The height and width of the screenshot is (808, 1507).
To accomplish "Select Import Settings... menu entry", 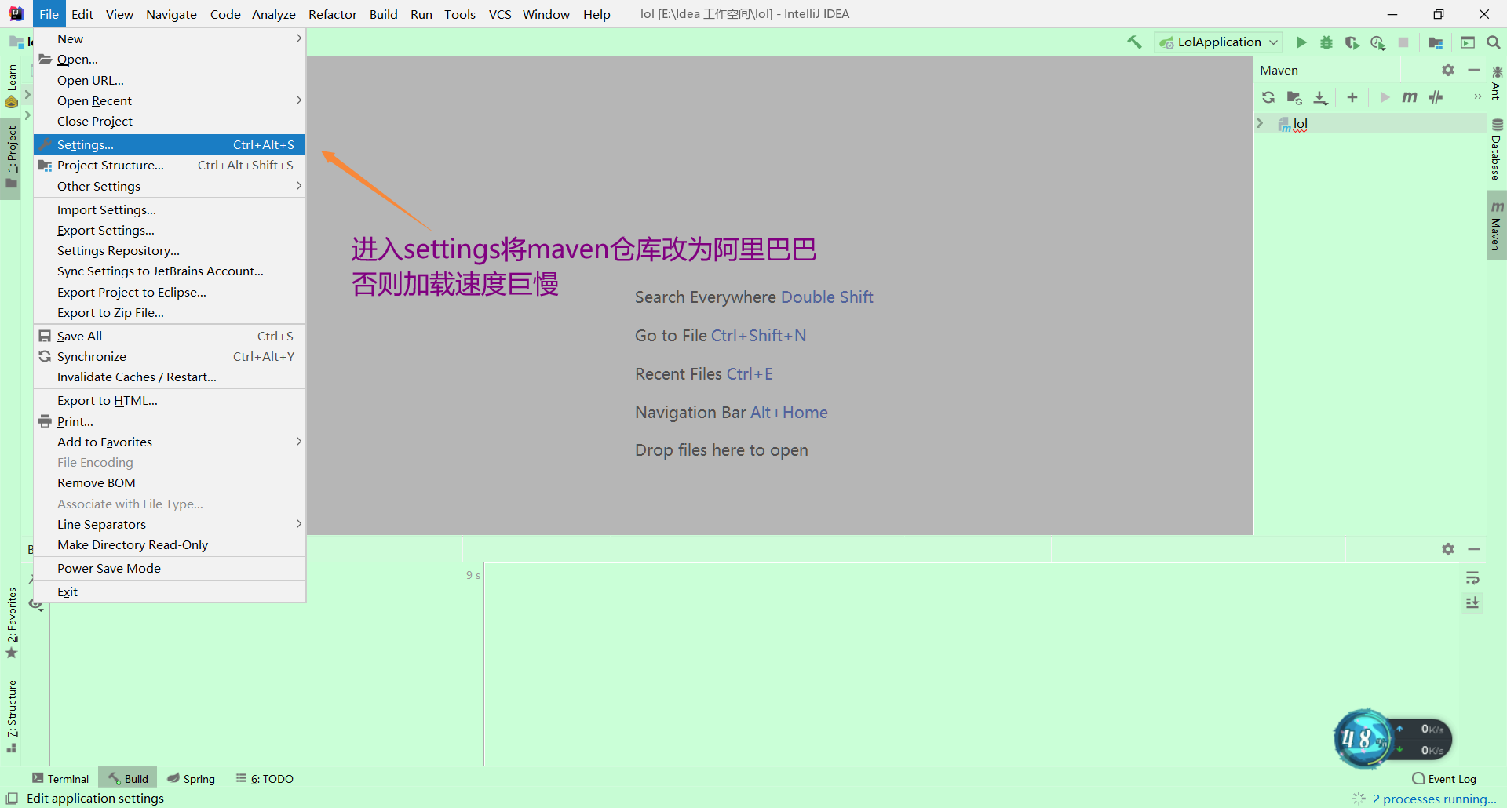I will click(x=170, y=209).
